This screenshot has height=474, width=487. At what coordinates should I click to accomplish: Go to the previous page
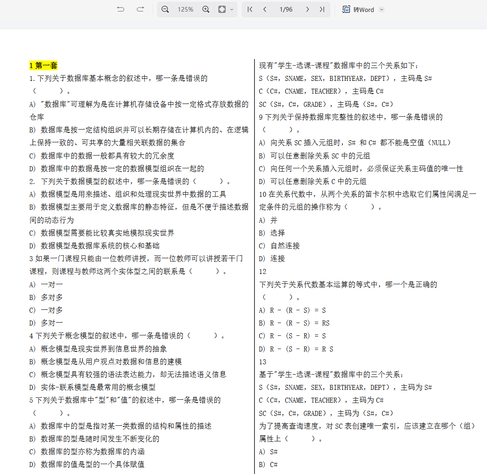[x=265, y=9]
